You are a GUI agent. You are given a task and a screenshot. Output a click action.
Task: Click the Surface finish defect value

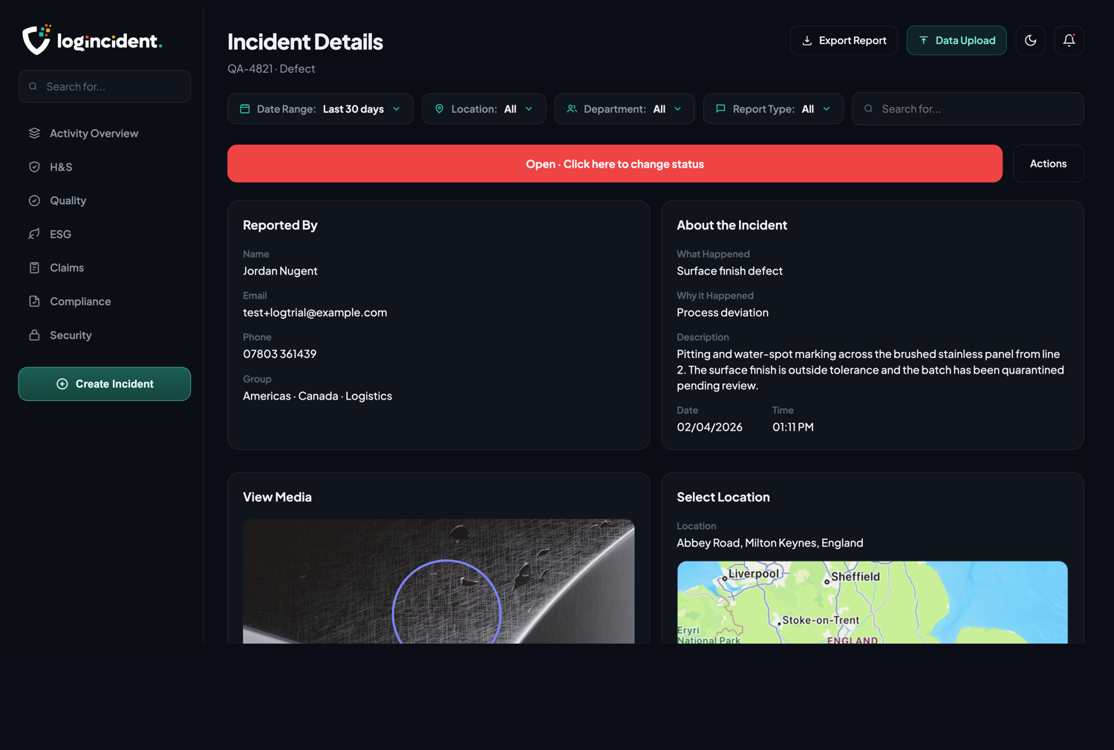point(730,271)
